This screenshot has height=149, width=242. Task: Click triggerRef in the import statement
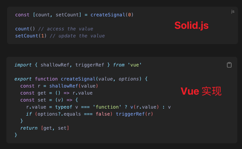click(x=90, y=65)
